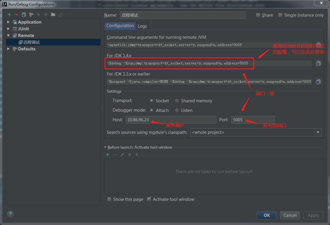Screen dimensions: 330x225
Task: Close the Run/Debug Configurations dialog
Action: [x=321, y=3]
